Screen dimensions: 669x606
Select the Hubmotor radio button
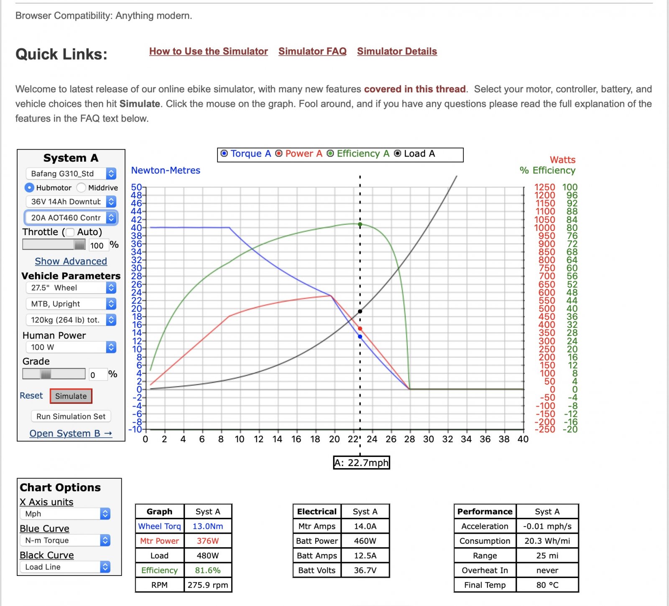29,188
